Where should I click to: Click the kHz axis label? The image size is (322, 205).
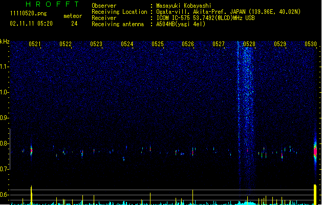click(5, 42)
